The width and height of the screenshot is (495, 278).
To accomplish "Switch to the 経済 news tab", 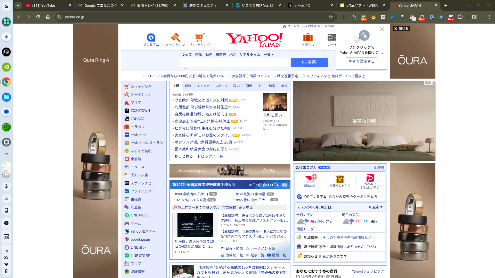I will click(188, 86).
